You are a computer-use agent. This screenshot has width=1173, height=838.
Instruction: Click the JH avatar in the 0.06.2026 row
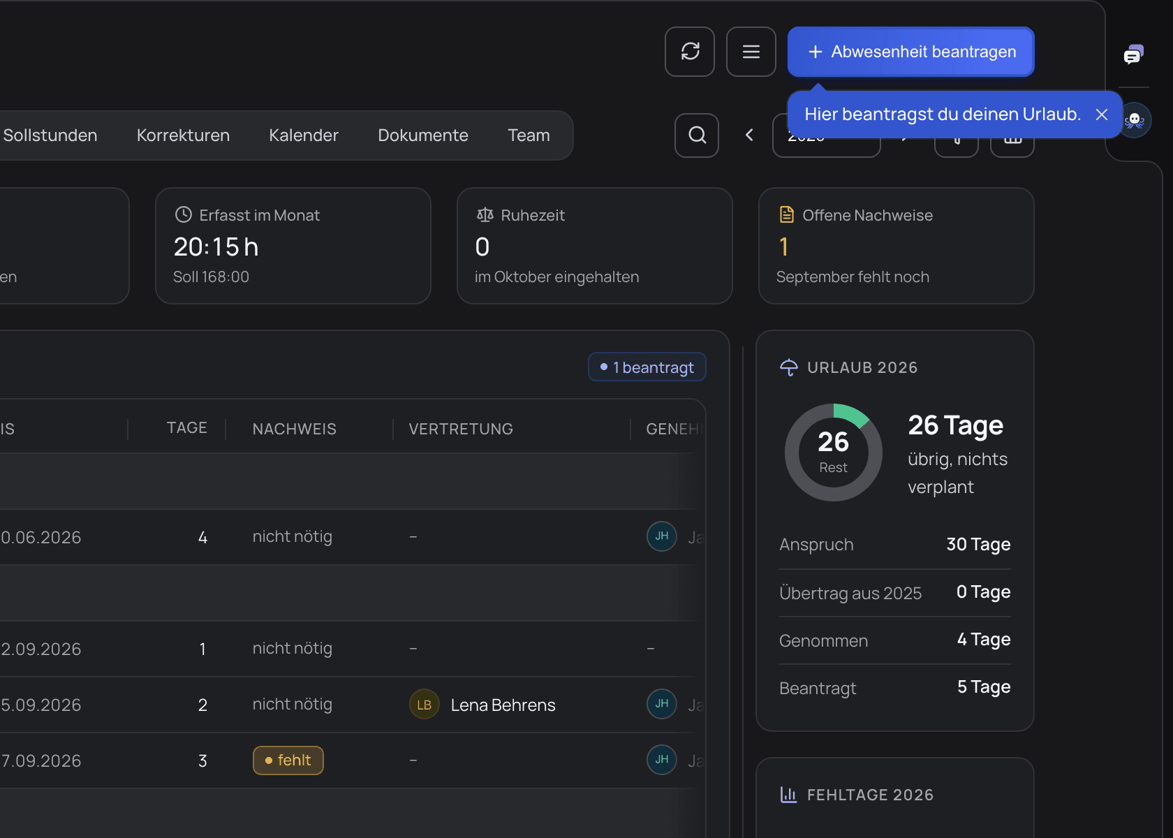pos(662,536)
